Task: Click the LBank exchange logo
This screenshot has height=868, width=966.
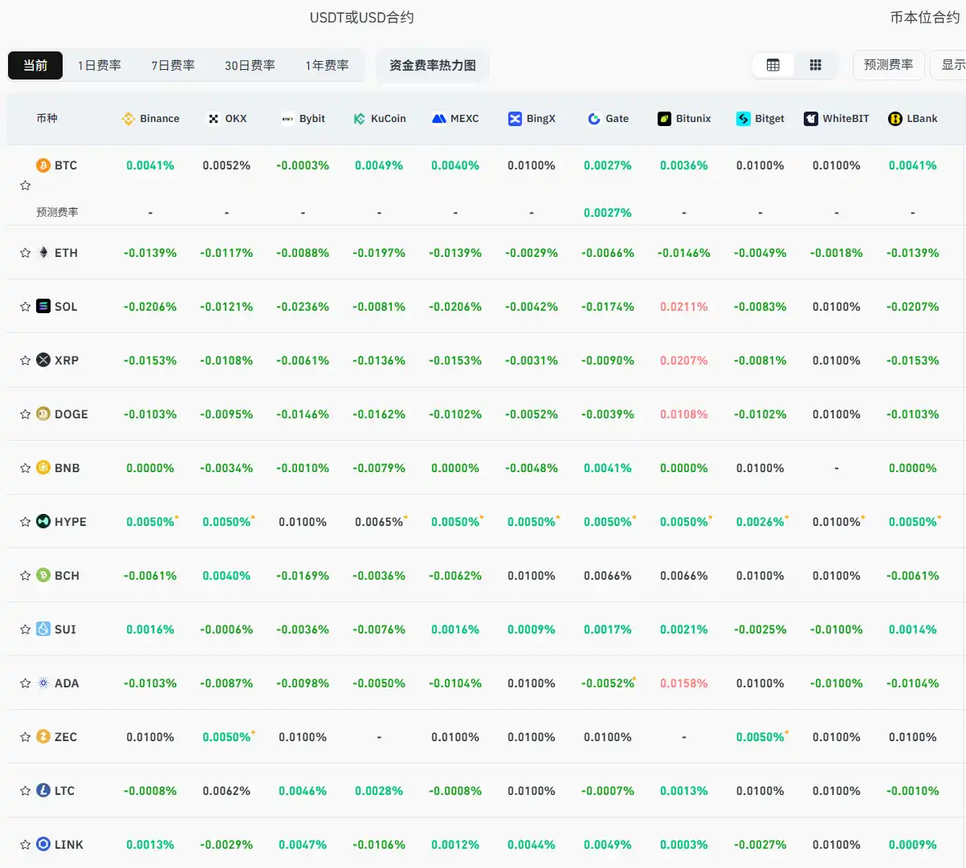Action: pyautogui.click(x=895, y=118)
